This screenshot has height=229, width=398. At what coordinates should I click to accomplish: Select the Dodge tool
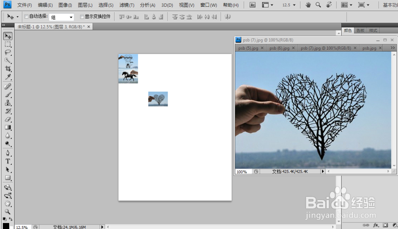pyautogui.click(x=8, y=144)
